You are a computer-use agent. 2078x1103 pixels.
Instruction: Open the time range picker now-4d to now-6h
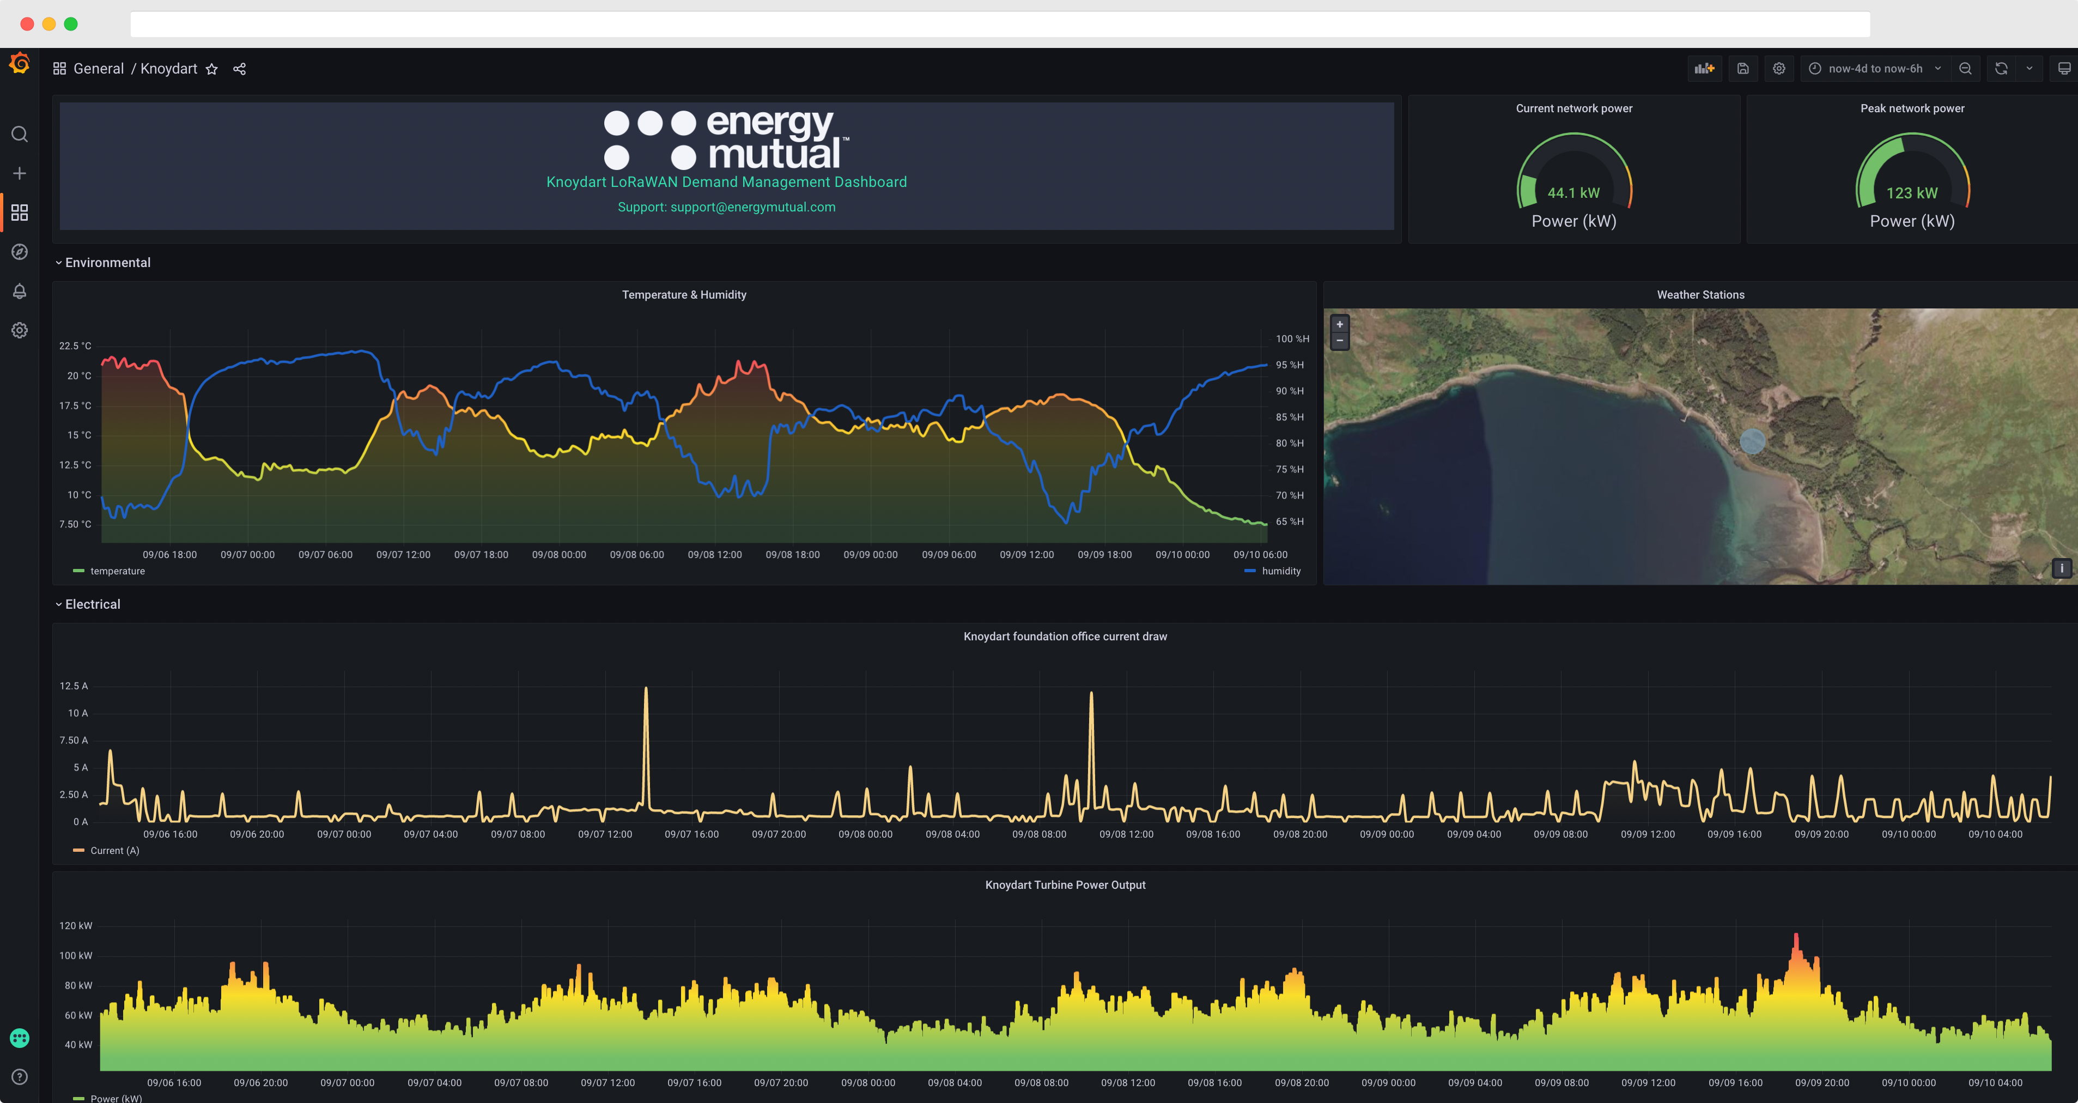click(x=1875, y=69)
